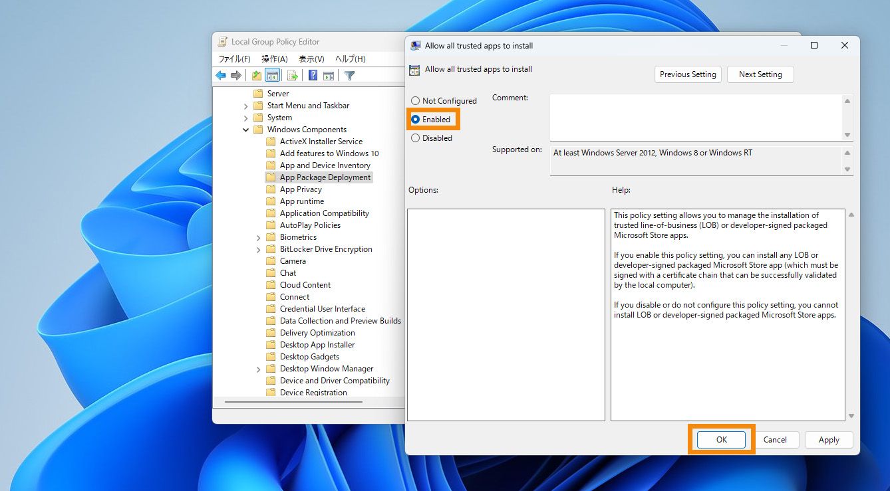Click the Cancel button
890x491 pixels.
(775, 440)
